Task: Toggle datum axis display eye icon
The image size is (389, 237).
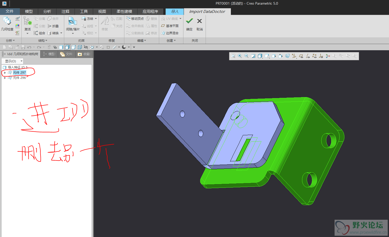Action: coord(308,56)
